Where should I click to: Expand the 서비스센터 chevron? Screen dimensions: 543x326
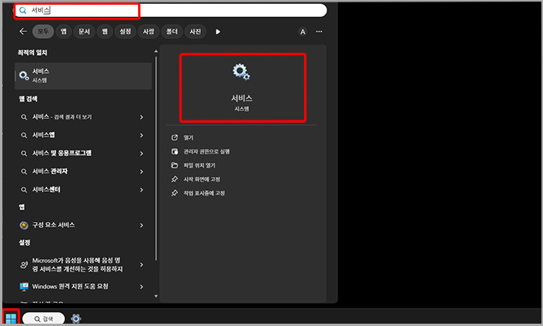click(x=141, y=190)
